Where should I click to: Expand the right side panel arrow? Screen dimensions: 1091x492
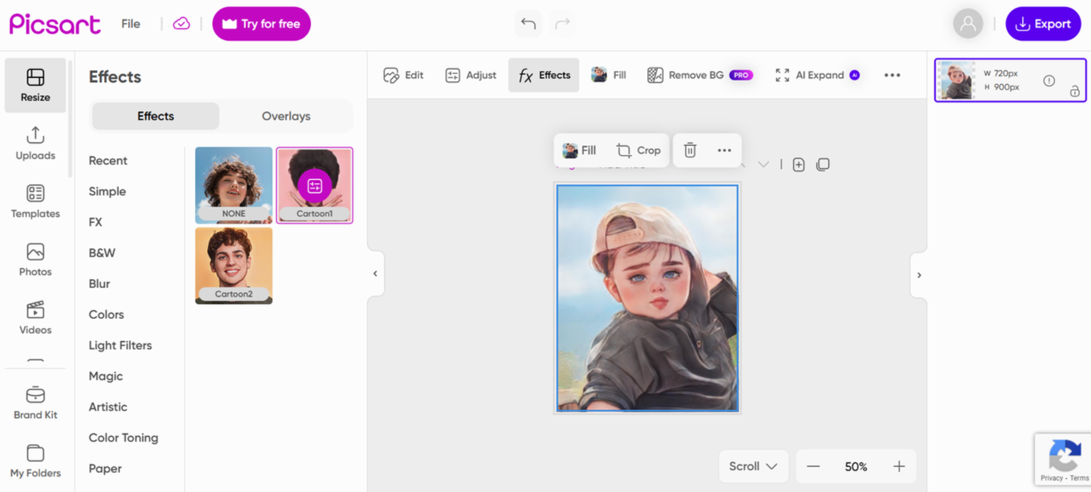click(x=919, y=275)
